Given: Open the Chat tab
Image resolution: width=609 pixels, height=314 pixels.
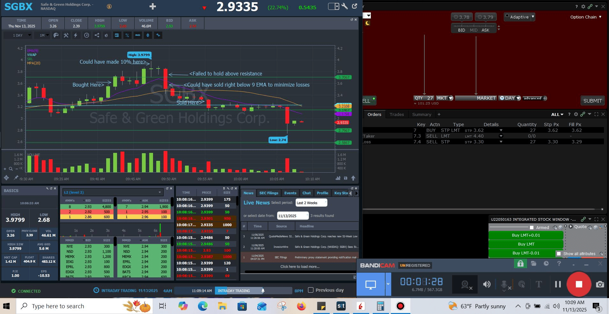Looking at the screenshot, I should click(306, 193).
